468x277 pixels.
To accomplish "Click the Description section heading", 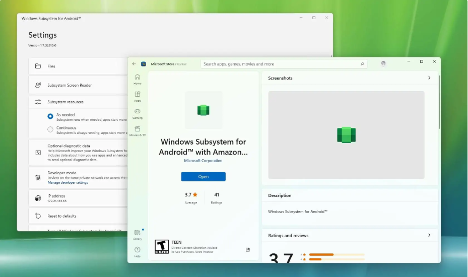I will [x=280, y=195].
